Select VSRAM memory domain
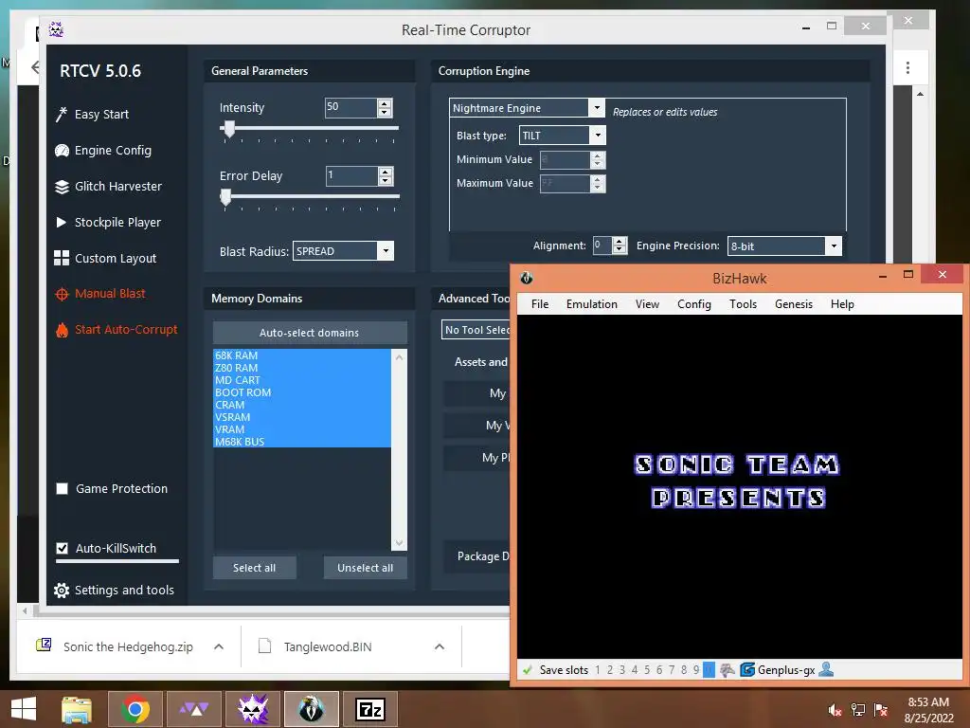This screenshot has width=970, height=728. (x=302, y=417)
